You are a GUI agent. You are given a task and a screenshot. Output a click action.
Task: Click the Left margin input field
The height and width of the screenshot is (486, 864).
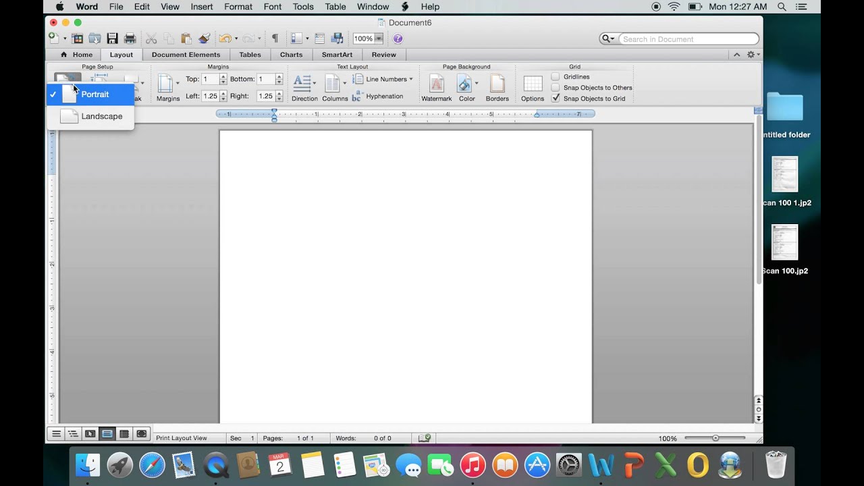click(x=210, y=97)
